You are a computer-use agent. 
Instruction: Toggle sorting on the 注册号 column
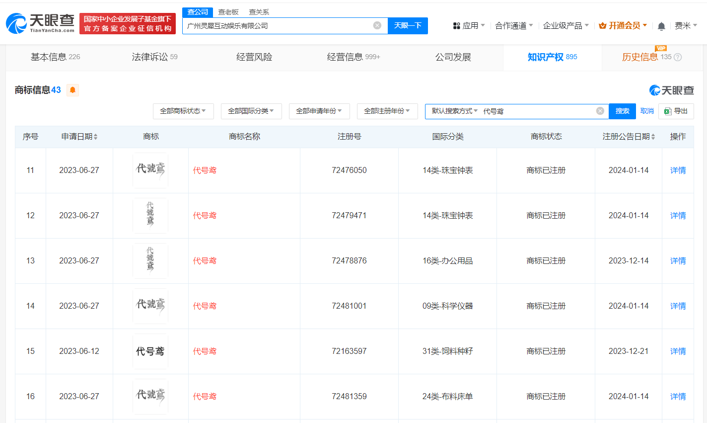349,136
